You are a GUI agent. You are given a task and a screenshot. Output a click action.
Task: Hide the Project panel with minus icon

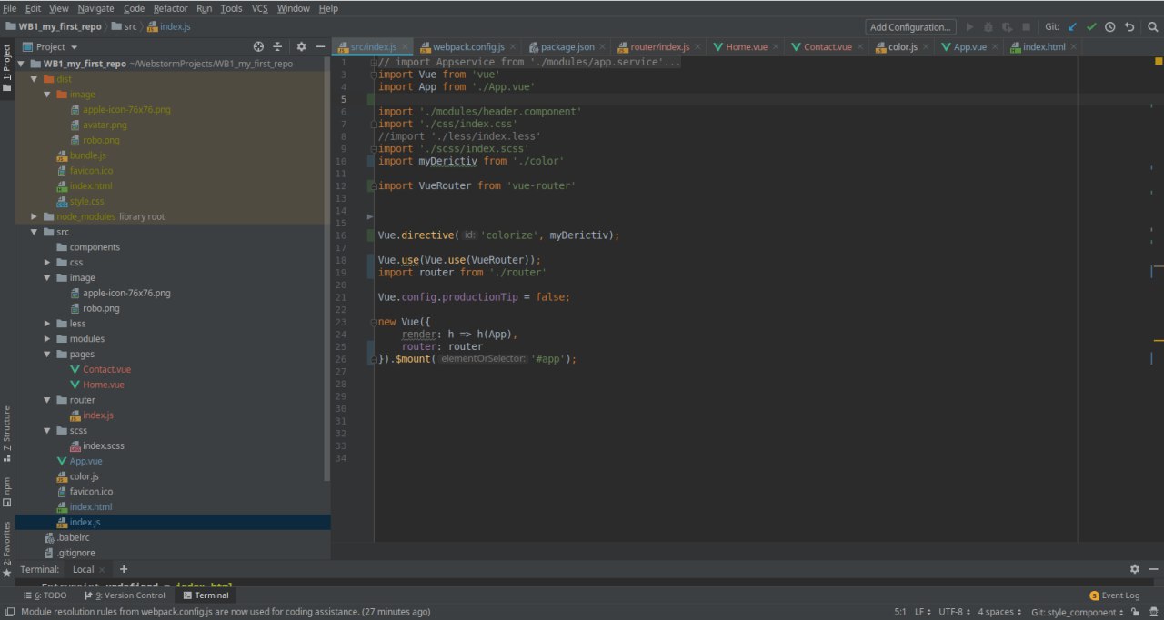click(320, 46)
